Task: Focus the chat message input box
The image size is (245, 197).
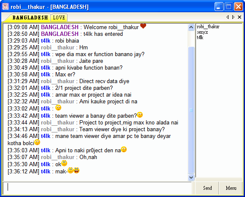Action: point(97,188)
